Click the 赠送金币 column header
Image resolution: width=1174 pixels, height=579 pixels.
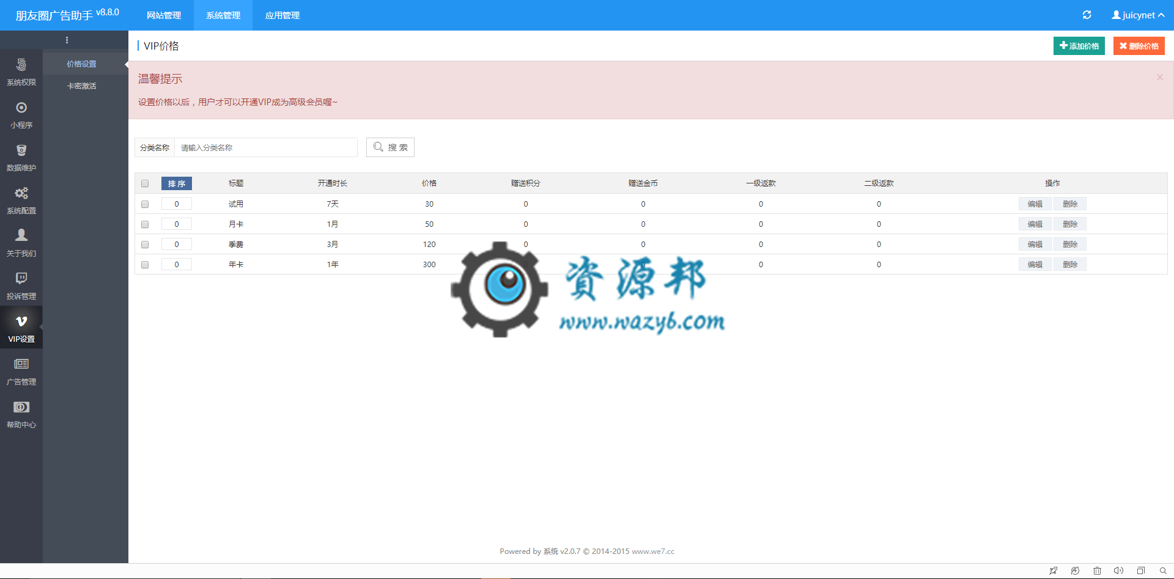(x=643, y=183)
